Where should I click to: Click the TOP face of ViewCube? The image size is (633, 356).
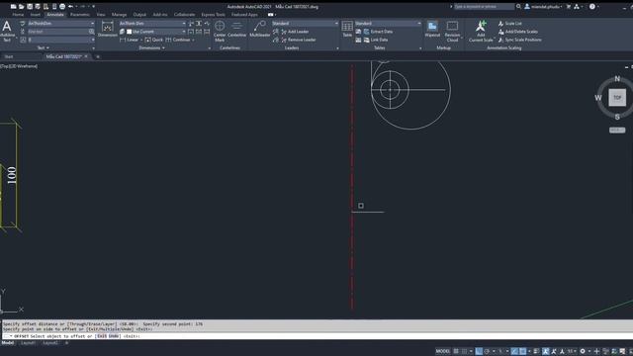(617, 98)
